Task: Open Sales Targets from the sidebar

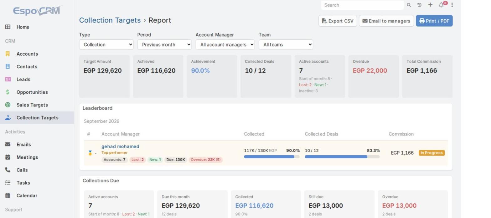Action: [x=37, y=105]
